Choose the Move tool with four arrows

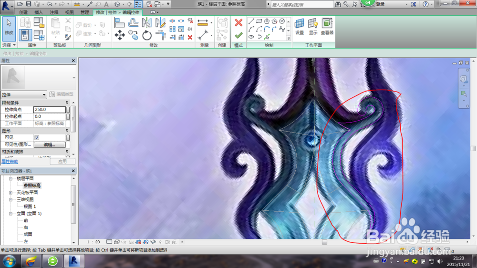[x=120, y=35]
